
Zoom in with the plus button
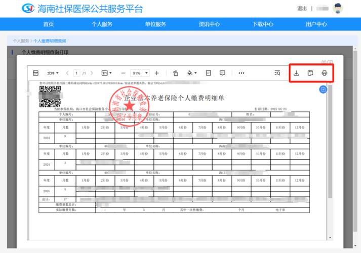coord(157,73)
